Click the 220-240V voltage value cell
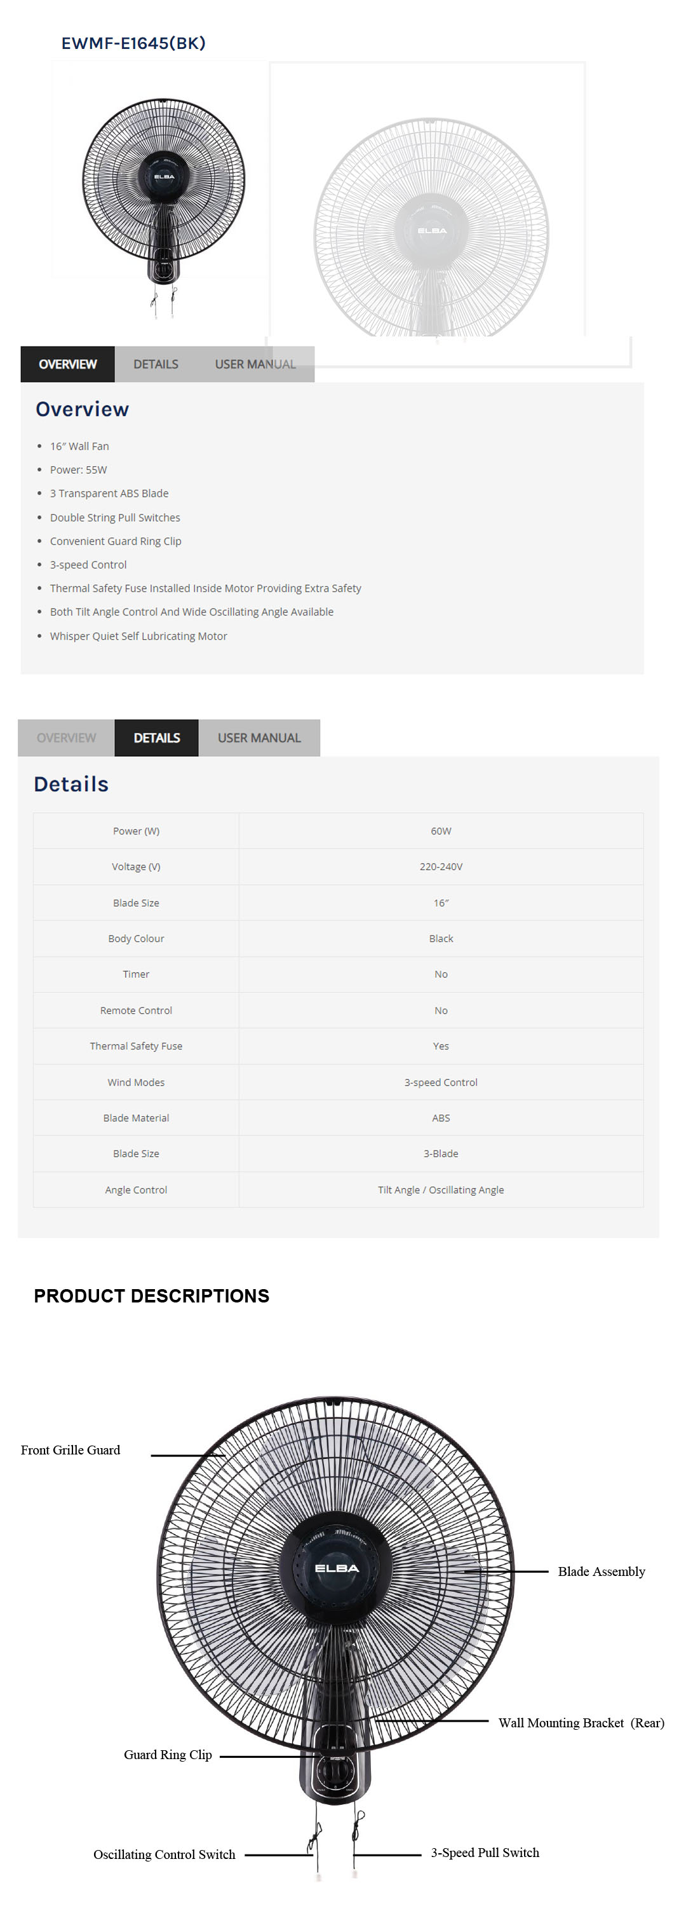Image resolution: width=686 pixels, height=1913 pixels. pyautogui.click(x=441, y=867)
